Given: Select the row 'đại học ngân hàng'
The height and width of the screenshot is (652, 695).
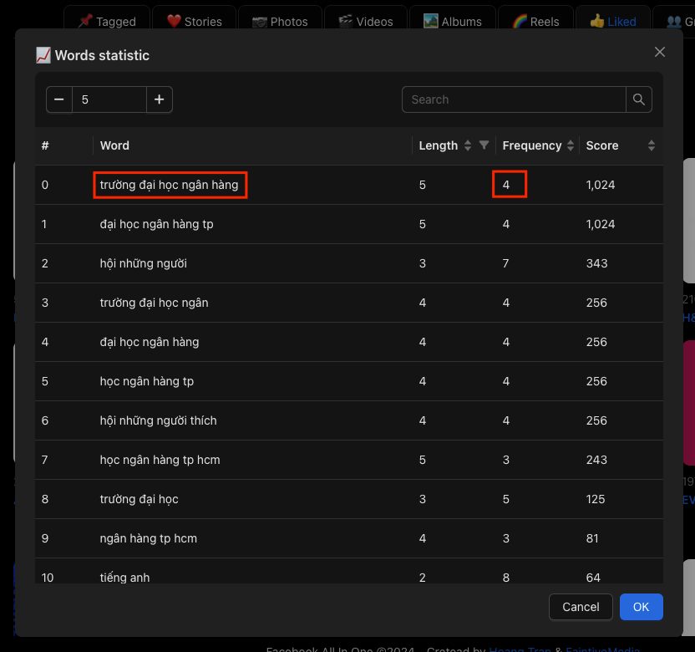Looking at the screenshot, I should [x=349, y=342].
